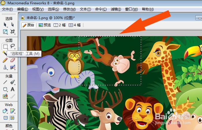Screen dimensions: 202x130
Task: Select the Slice tool in Web section
Action: pyautogui.click(x=12, y=111)
